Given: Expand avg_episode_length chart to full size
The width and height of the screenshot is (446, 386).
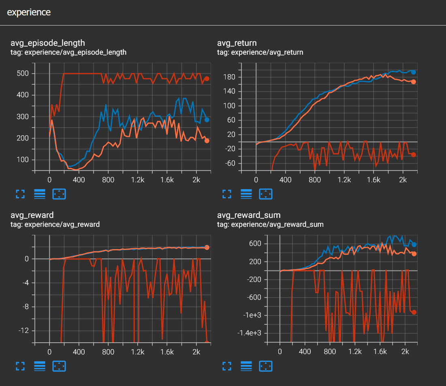Looking at the screenshot, I should tap(20, 194).
